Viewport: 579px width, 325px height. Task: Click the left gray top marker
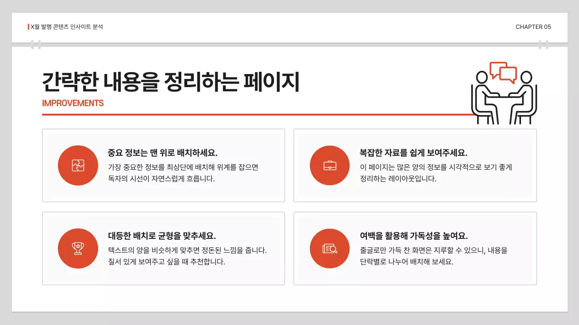(x=36, y=44)
